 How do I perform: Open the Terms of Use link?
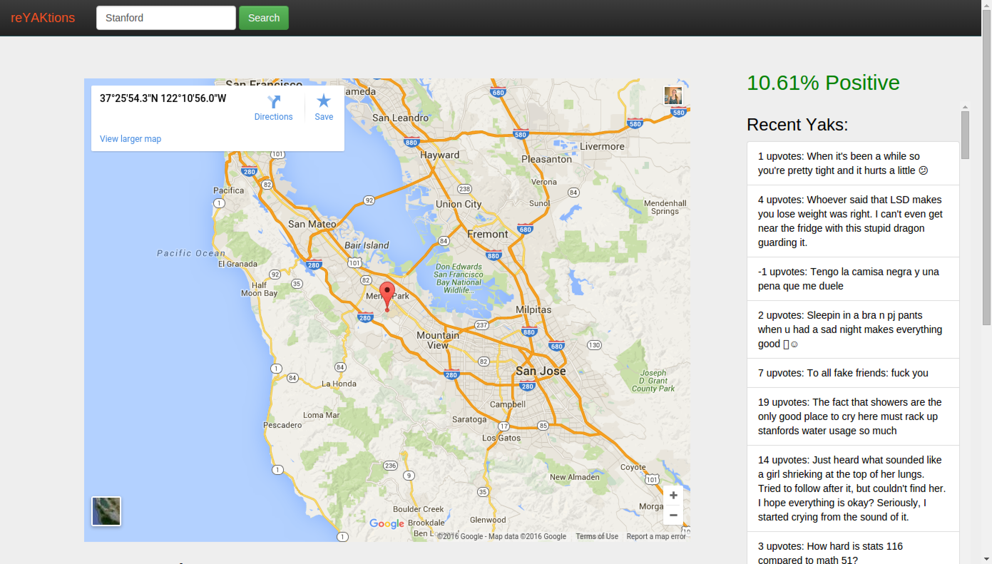click(x=597, y=536)
